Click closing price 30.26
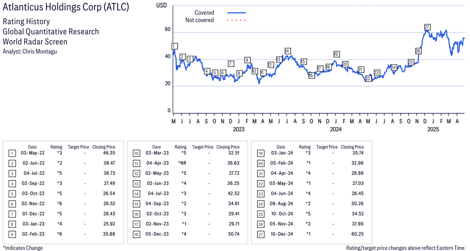Screen dimensions: 470x251 pyautogui.click(x=358, y=204)
